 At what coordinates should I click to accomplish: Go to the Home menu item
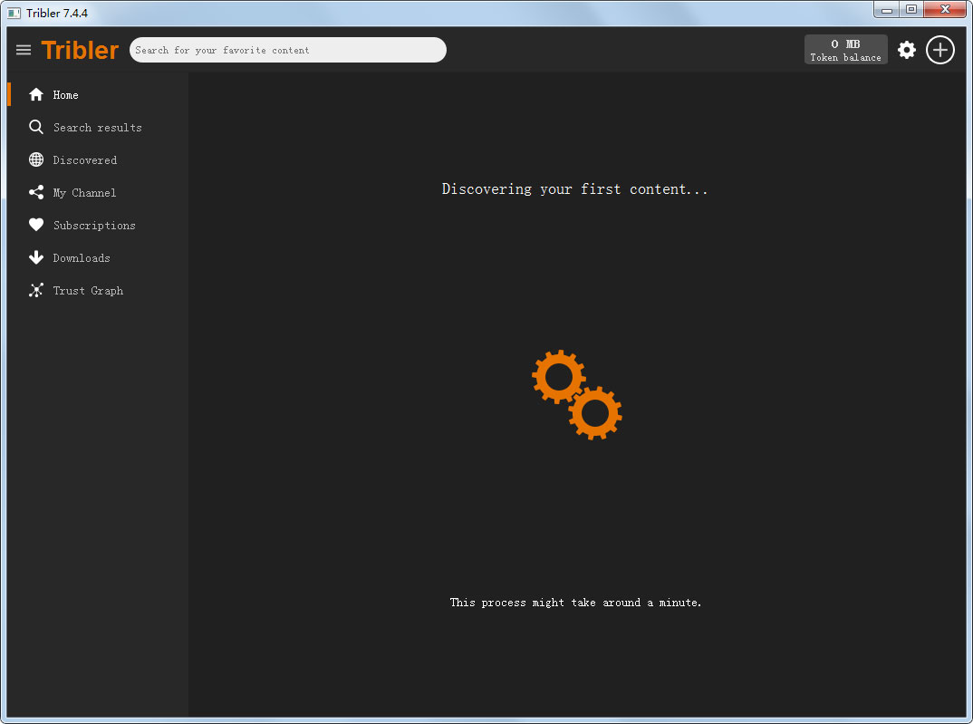point(65,95)
